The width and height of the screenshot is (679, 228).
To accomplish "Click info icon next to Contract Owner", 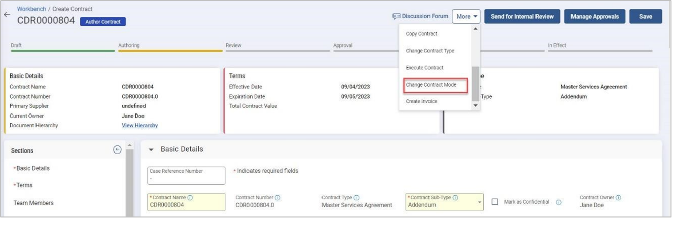I will (x=618, y=198).
